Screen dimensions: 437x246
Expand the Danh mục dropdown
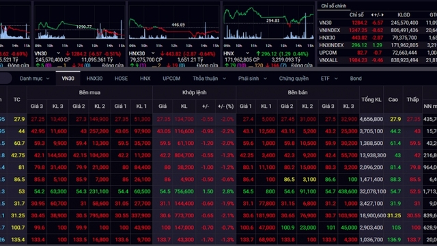pos(35,79)
